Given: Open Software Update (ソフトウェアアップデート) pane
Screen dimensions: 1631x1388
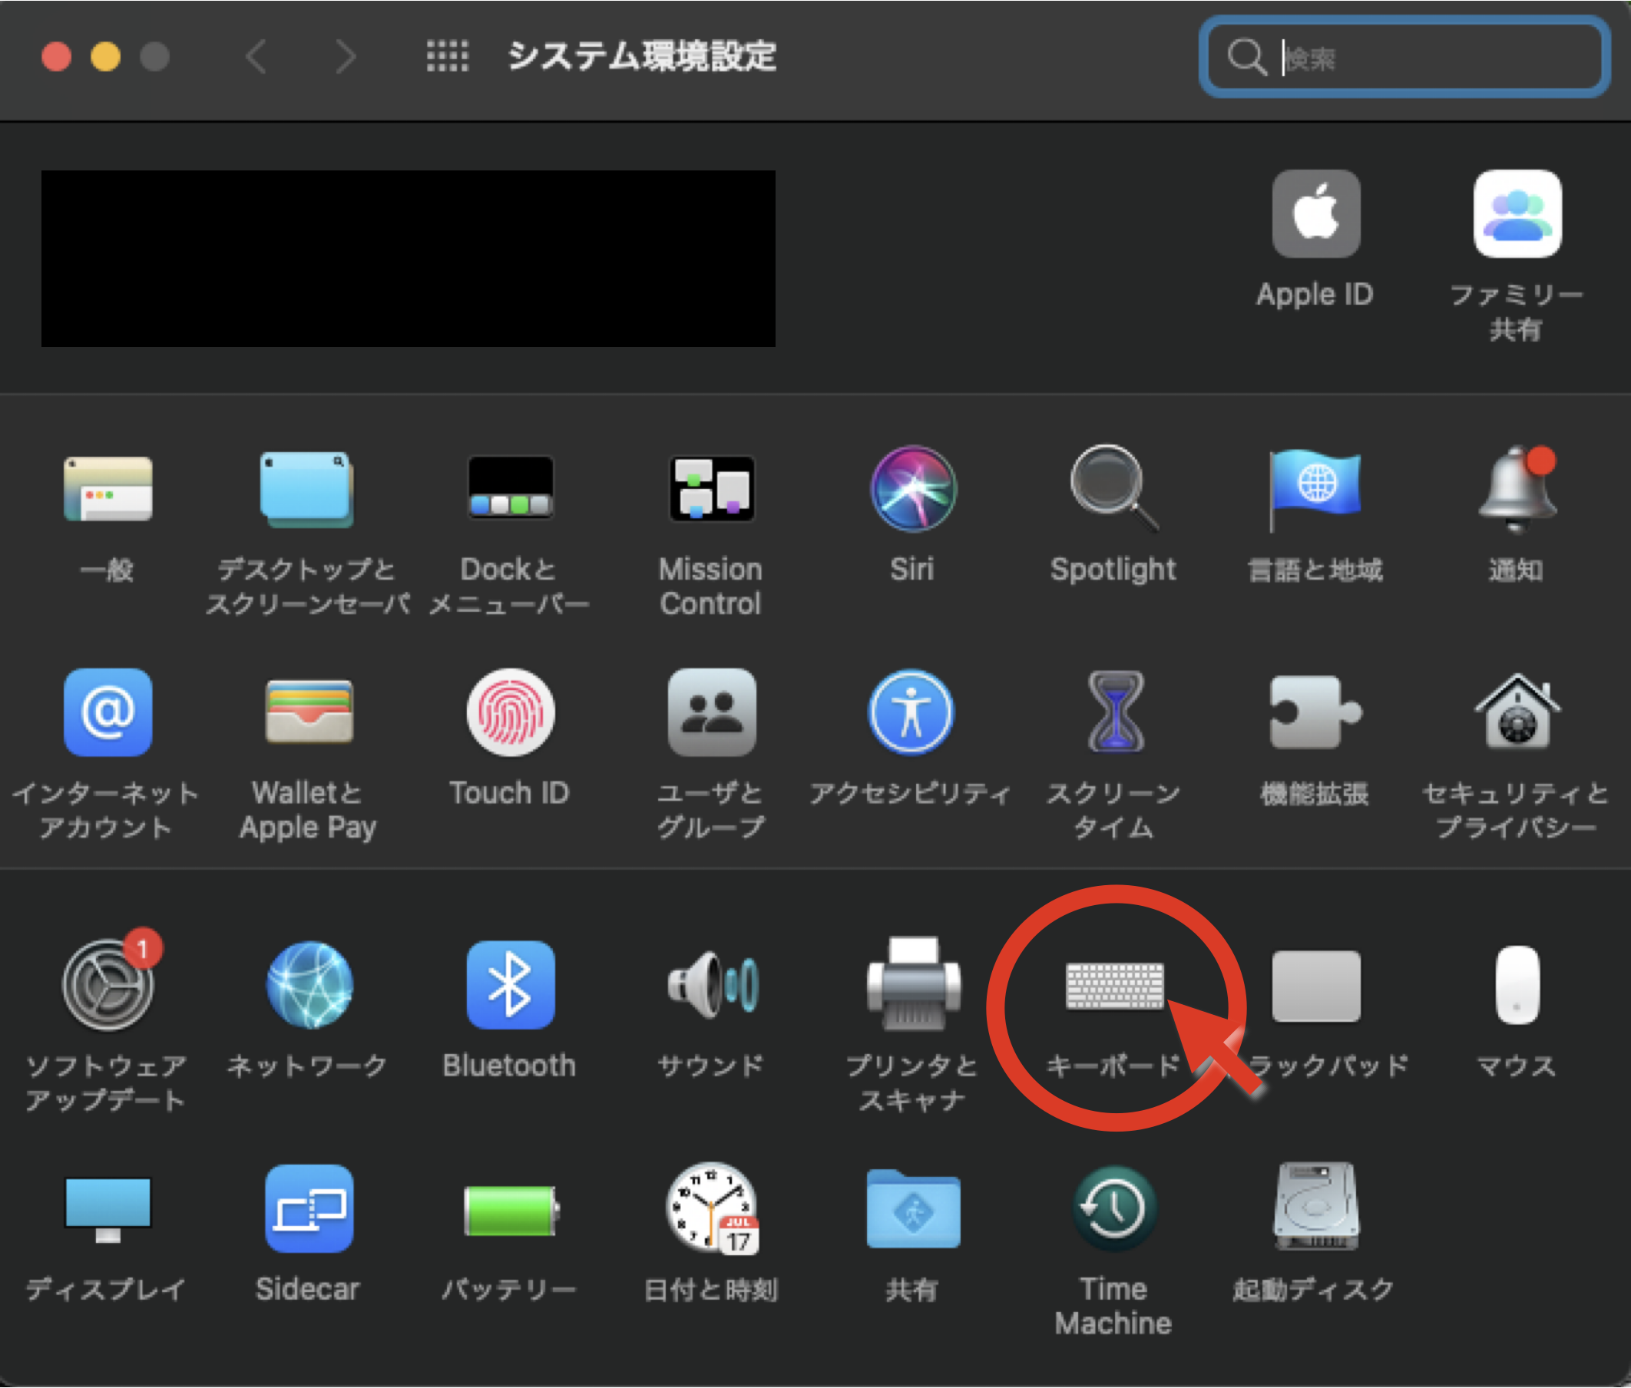Looking at the screenshot, I should click(107, 986).
